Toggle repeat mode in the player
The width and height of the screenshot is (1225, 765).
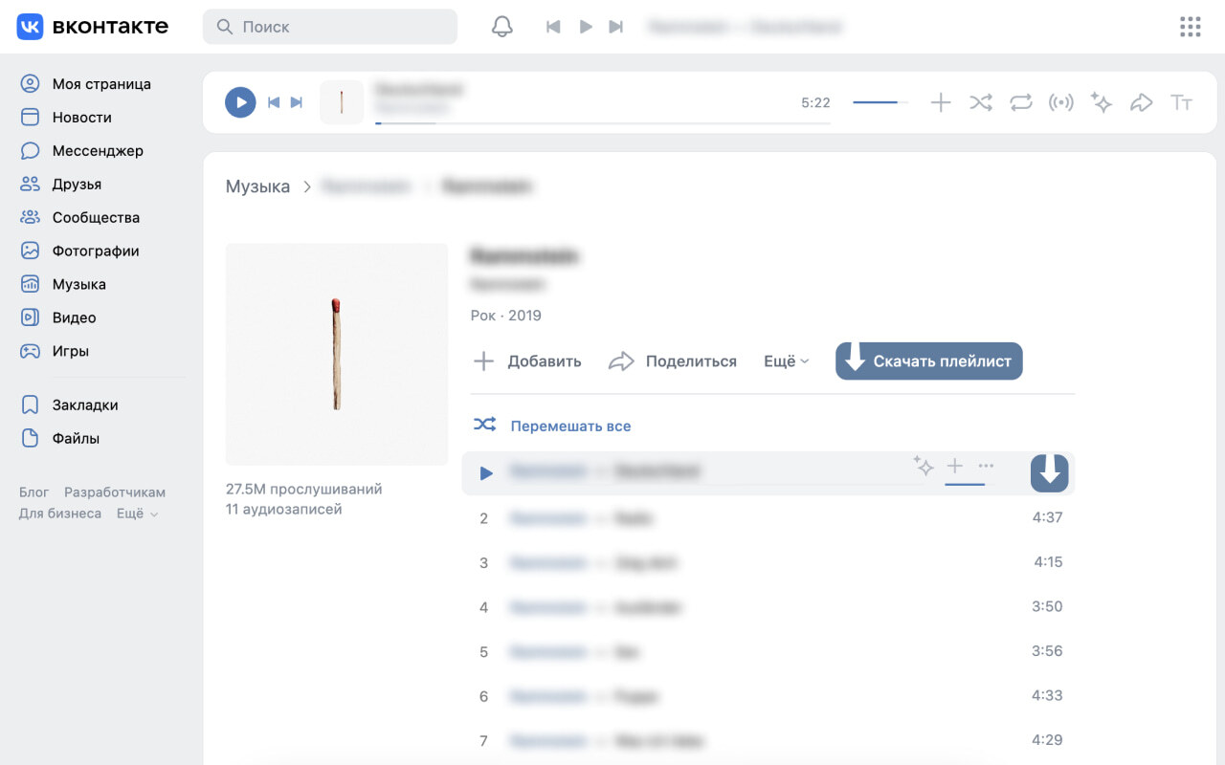[1020, 102]
